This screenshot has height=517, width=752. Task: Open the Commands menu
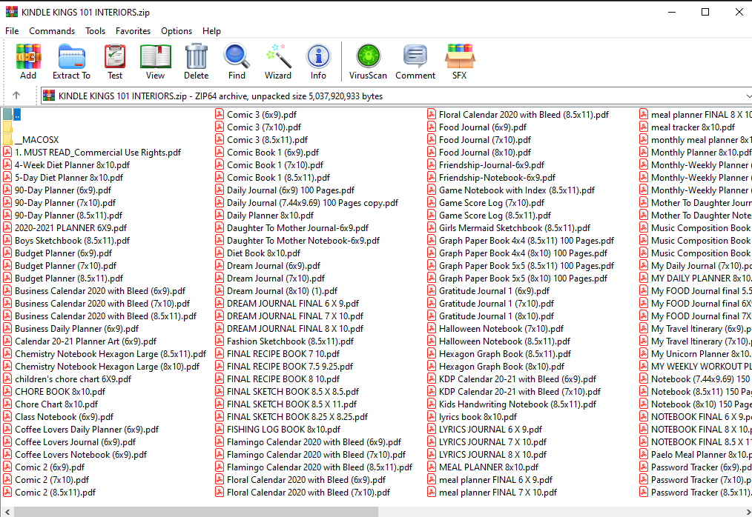(52, 30)
